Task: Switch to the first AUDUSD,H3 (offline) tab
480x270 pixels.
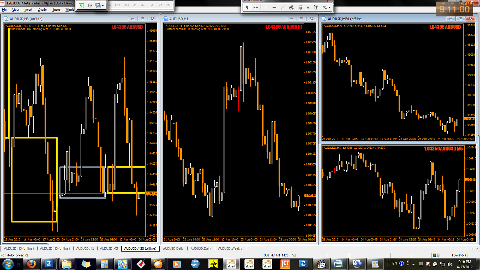Action: coord(18,248)
